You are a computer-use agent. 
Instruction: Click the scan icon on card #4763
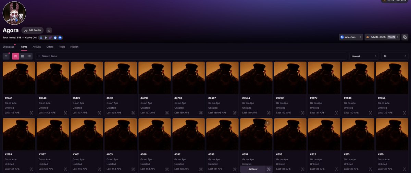[201, 113]
